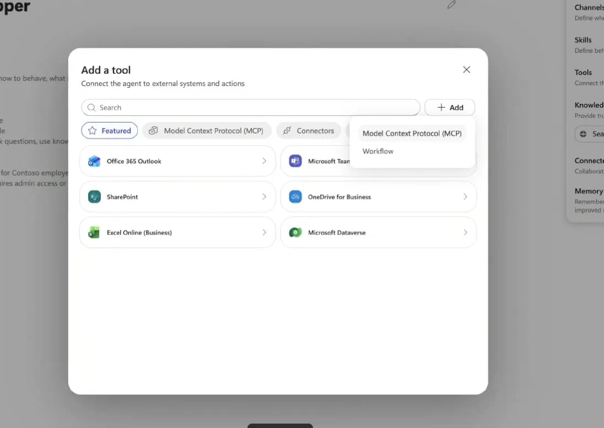Choose Workflow from the Add menu
Viewport: 604px width, 428px height.
tap(378, 151)
